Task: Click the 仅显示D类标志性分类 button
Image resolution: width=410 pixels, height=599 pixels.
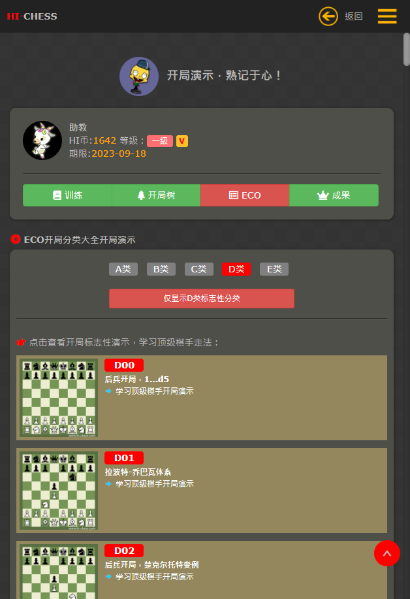Action: [202, 299]
